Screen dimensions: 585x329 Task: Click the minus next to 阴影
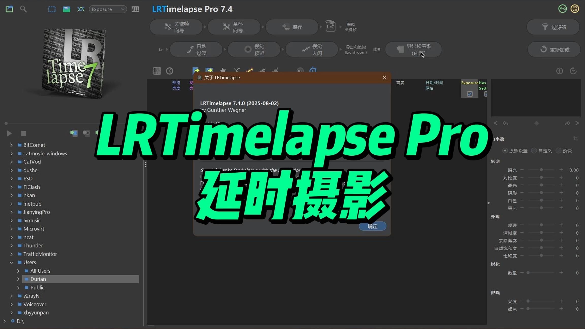coord(522,193)
